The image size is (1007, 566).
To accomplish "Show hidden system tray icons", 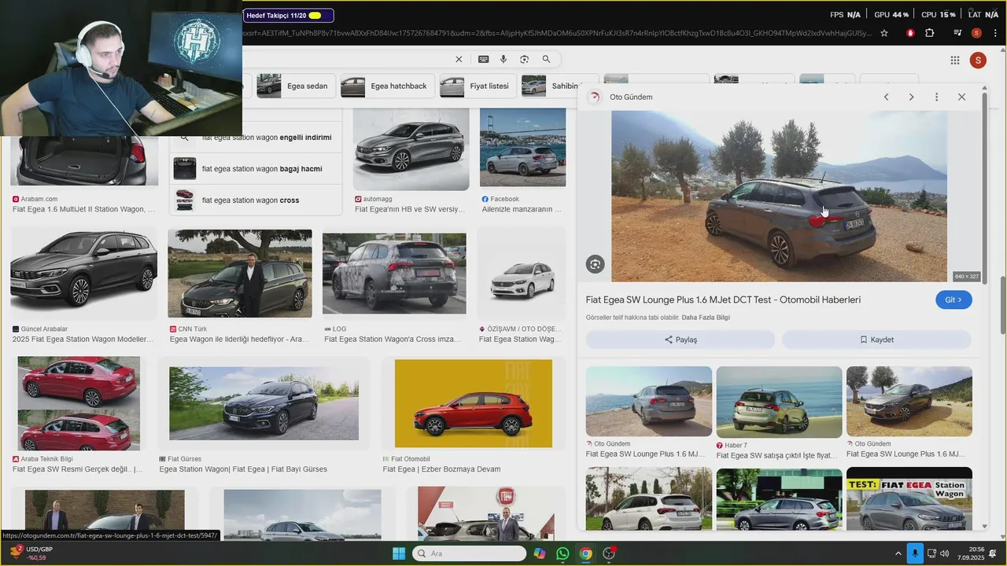I will coord(898,553).
